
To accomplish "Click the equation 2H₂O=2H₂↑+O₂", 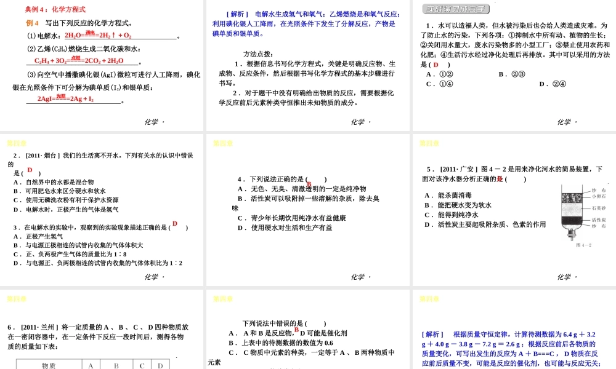I will coord(98,35).
